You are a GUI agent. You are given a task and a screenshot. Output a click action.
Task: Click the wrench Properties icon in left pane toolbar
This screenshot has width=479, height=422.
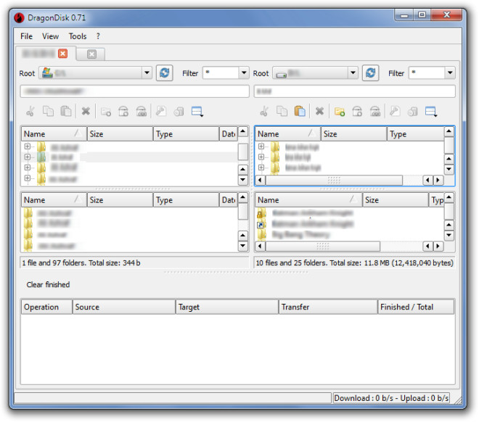[x=161, y=112]
